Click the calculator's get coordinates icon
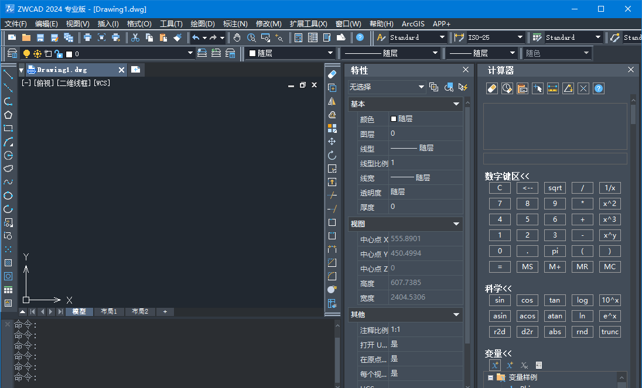Viewport: 642px width, 388px height. tap(538, 88)
